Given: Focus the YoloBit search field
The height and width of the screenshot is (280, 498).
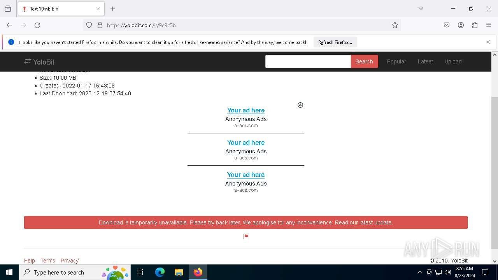Looking at the screenshot, I should click(308, 61).
